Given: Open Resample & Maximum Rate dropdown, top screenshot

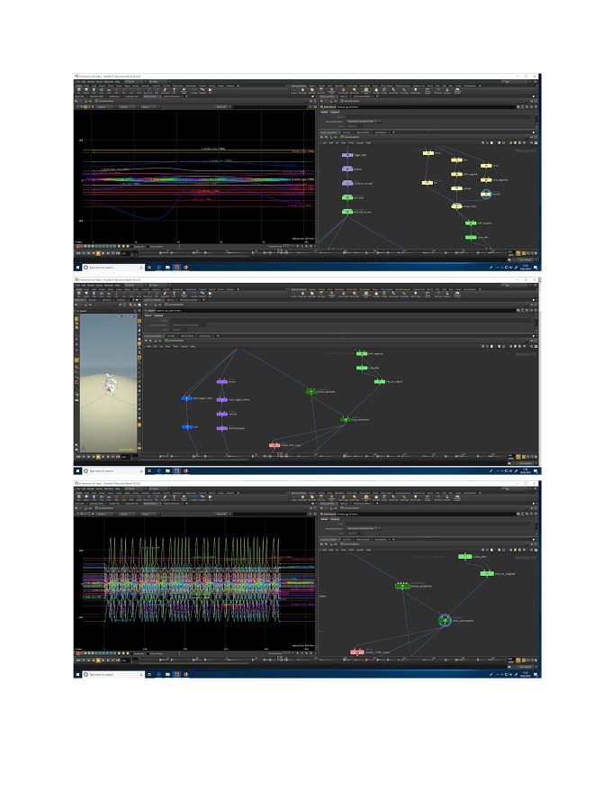Looking at the screenshot, I should pyautogui.click(x=363, y=122).
